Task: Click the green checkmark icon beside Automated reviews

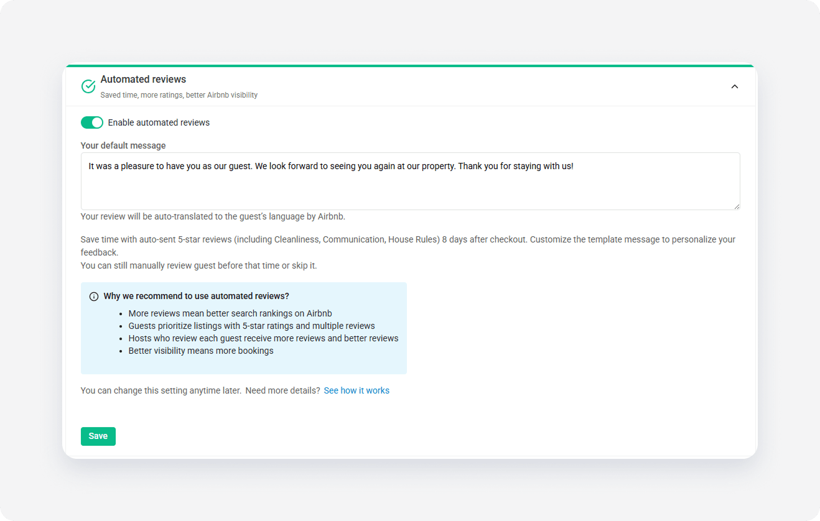Action: 88,86
